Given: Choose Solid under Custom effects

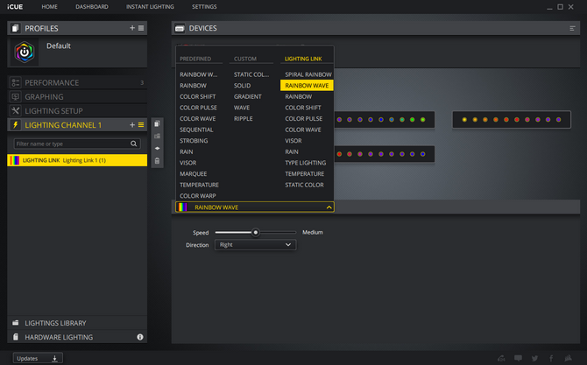Looking at the screenshot, I should click(242, 85).
